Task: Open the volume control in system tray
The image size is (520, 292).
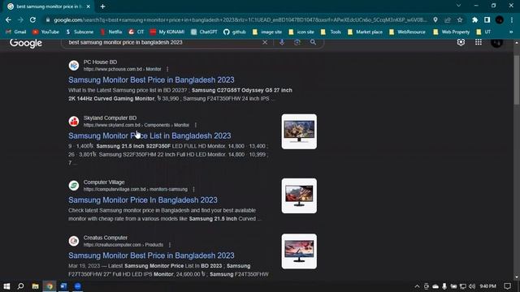Action: 472,286
